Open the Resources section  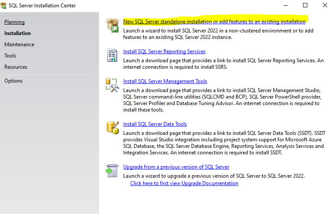pos(16,67)
